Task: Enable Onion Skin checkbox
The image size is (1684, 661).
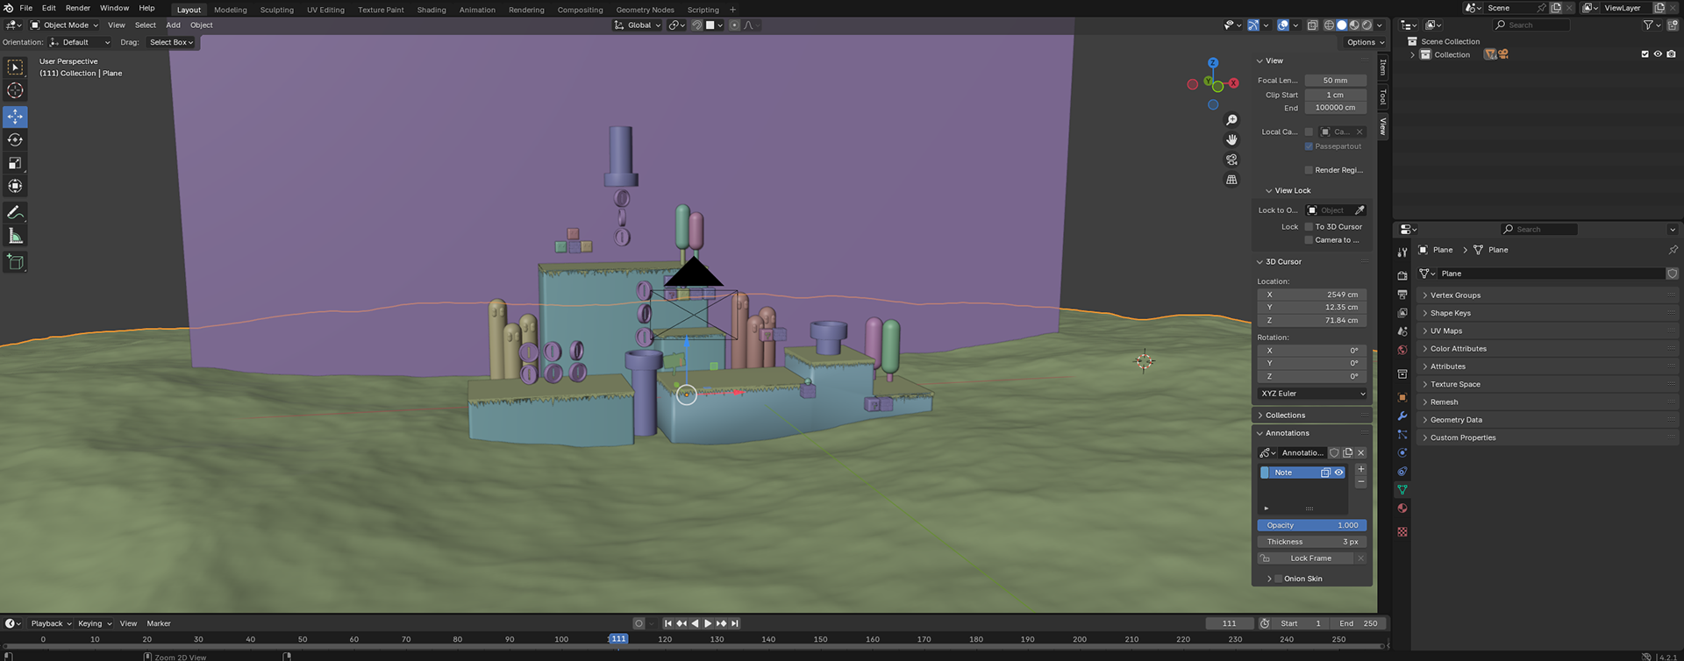Action: point(1278,579)
